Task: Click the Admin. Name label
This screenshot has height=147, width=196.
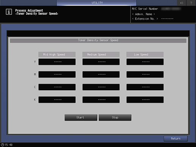Action: (x=144, y=14)
